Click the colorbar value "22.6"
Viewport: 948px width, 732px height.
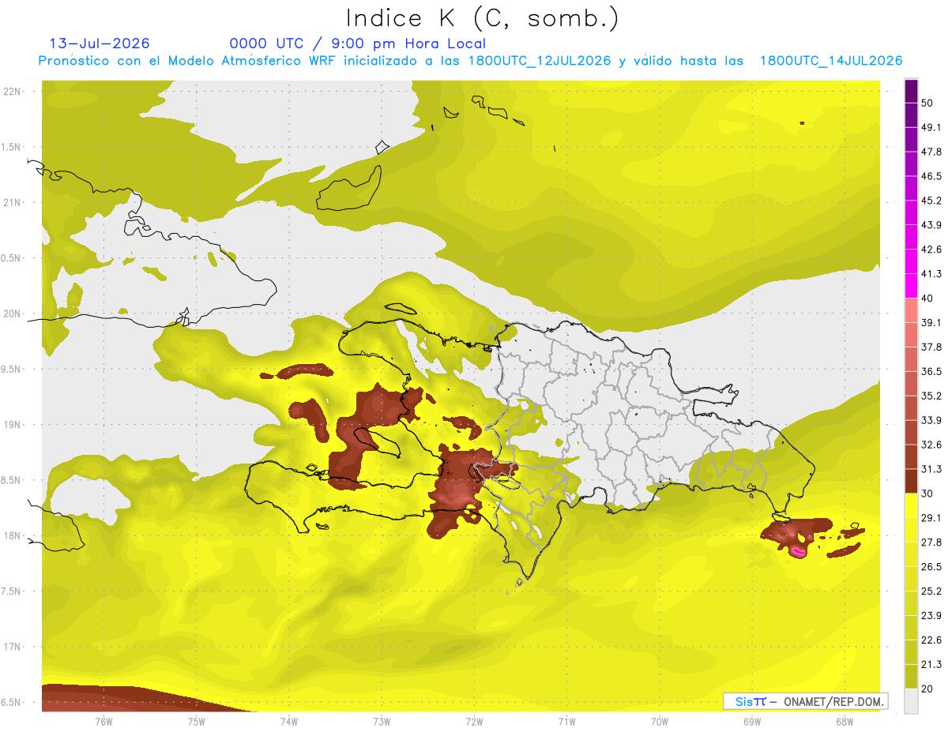[x=931, y=640]
